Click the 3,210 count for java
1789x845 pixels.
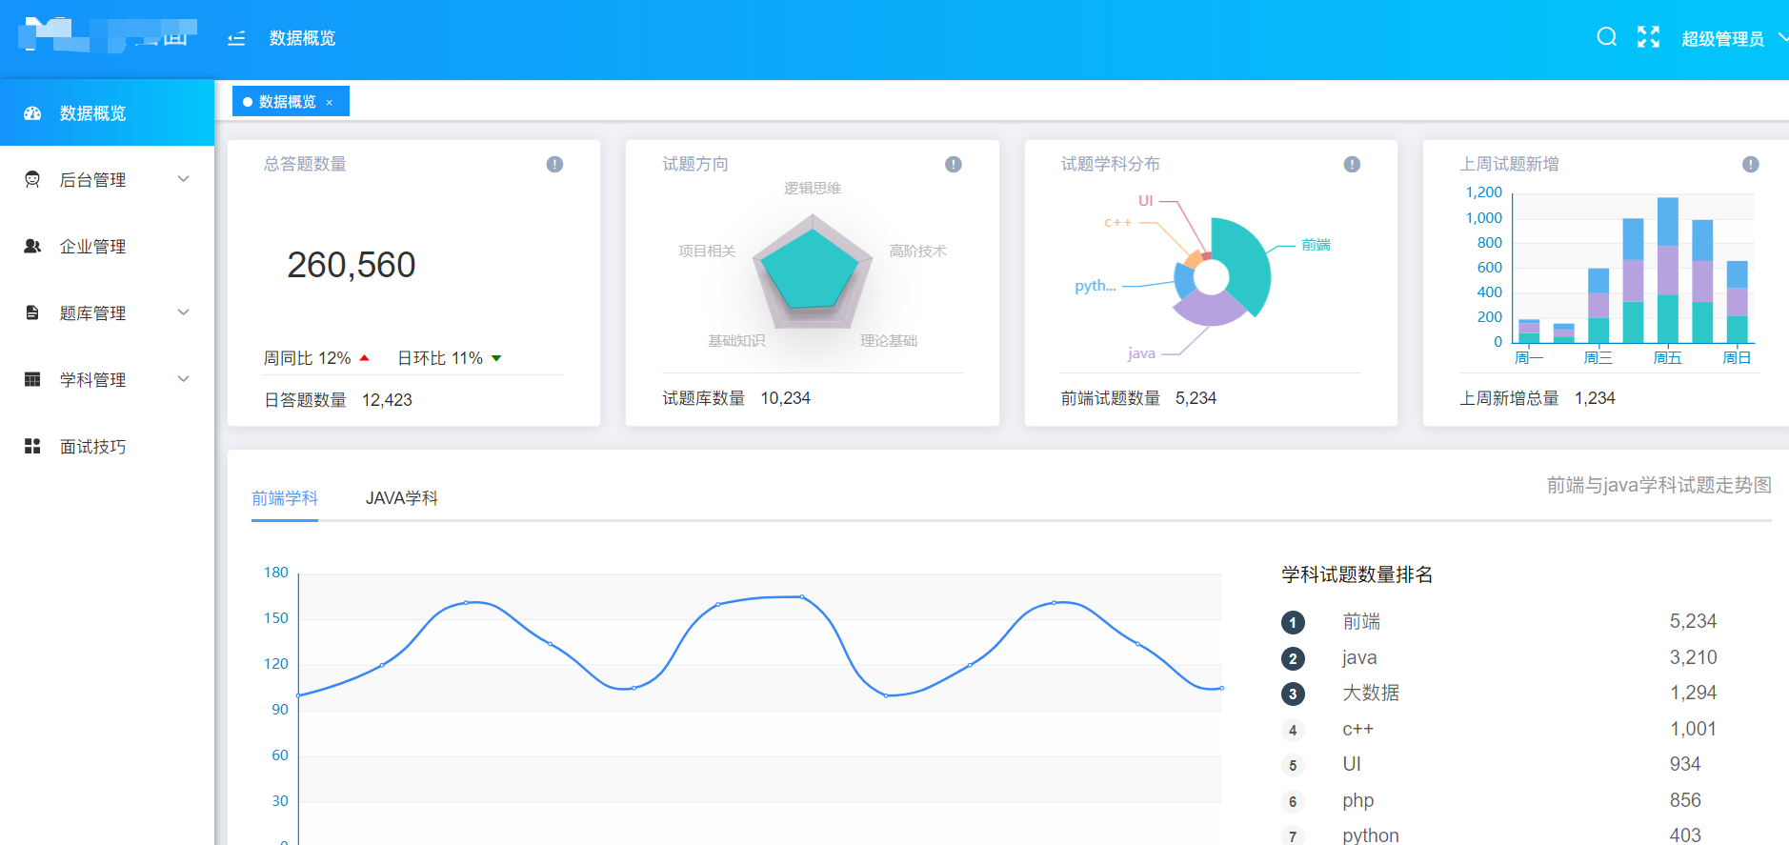tap(1693, 657)
